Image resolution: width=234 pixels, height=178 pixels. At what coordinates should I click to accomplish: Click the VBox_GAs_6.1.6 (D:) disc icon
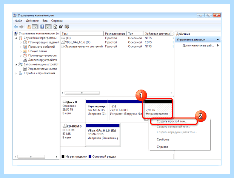[x=63, y=42]
